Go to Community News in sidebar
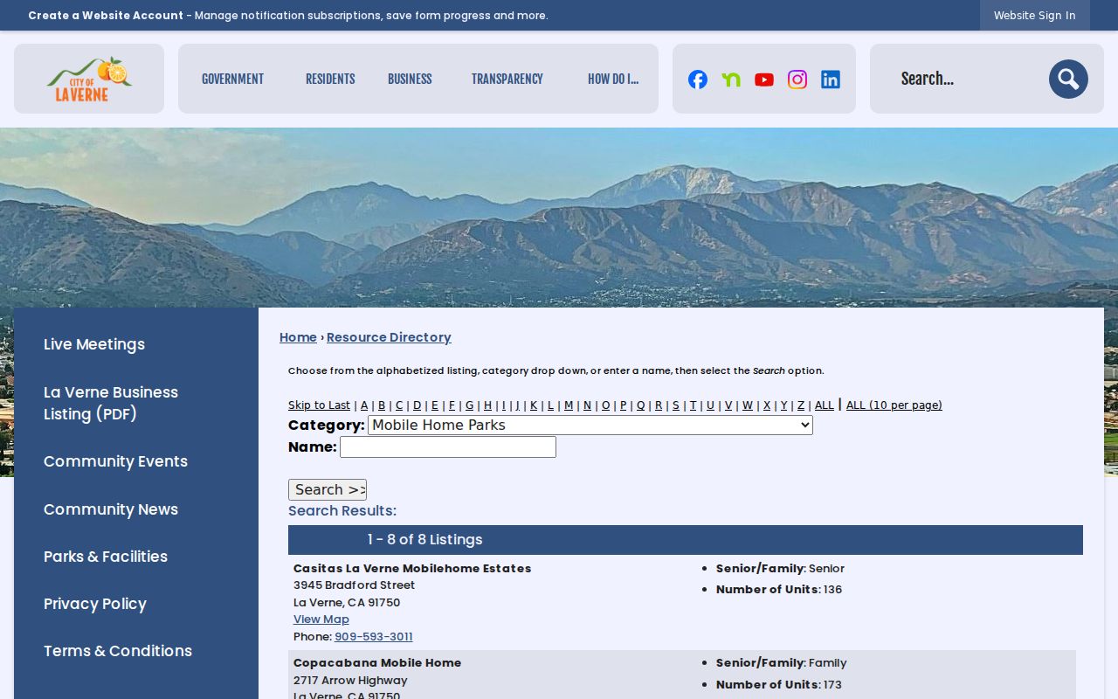This screenshot has width=1118, height=699. [111, 509]
